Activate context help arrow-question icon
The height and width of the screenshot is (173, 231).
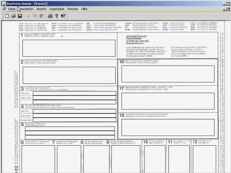[63, 16]
